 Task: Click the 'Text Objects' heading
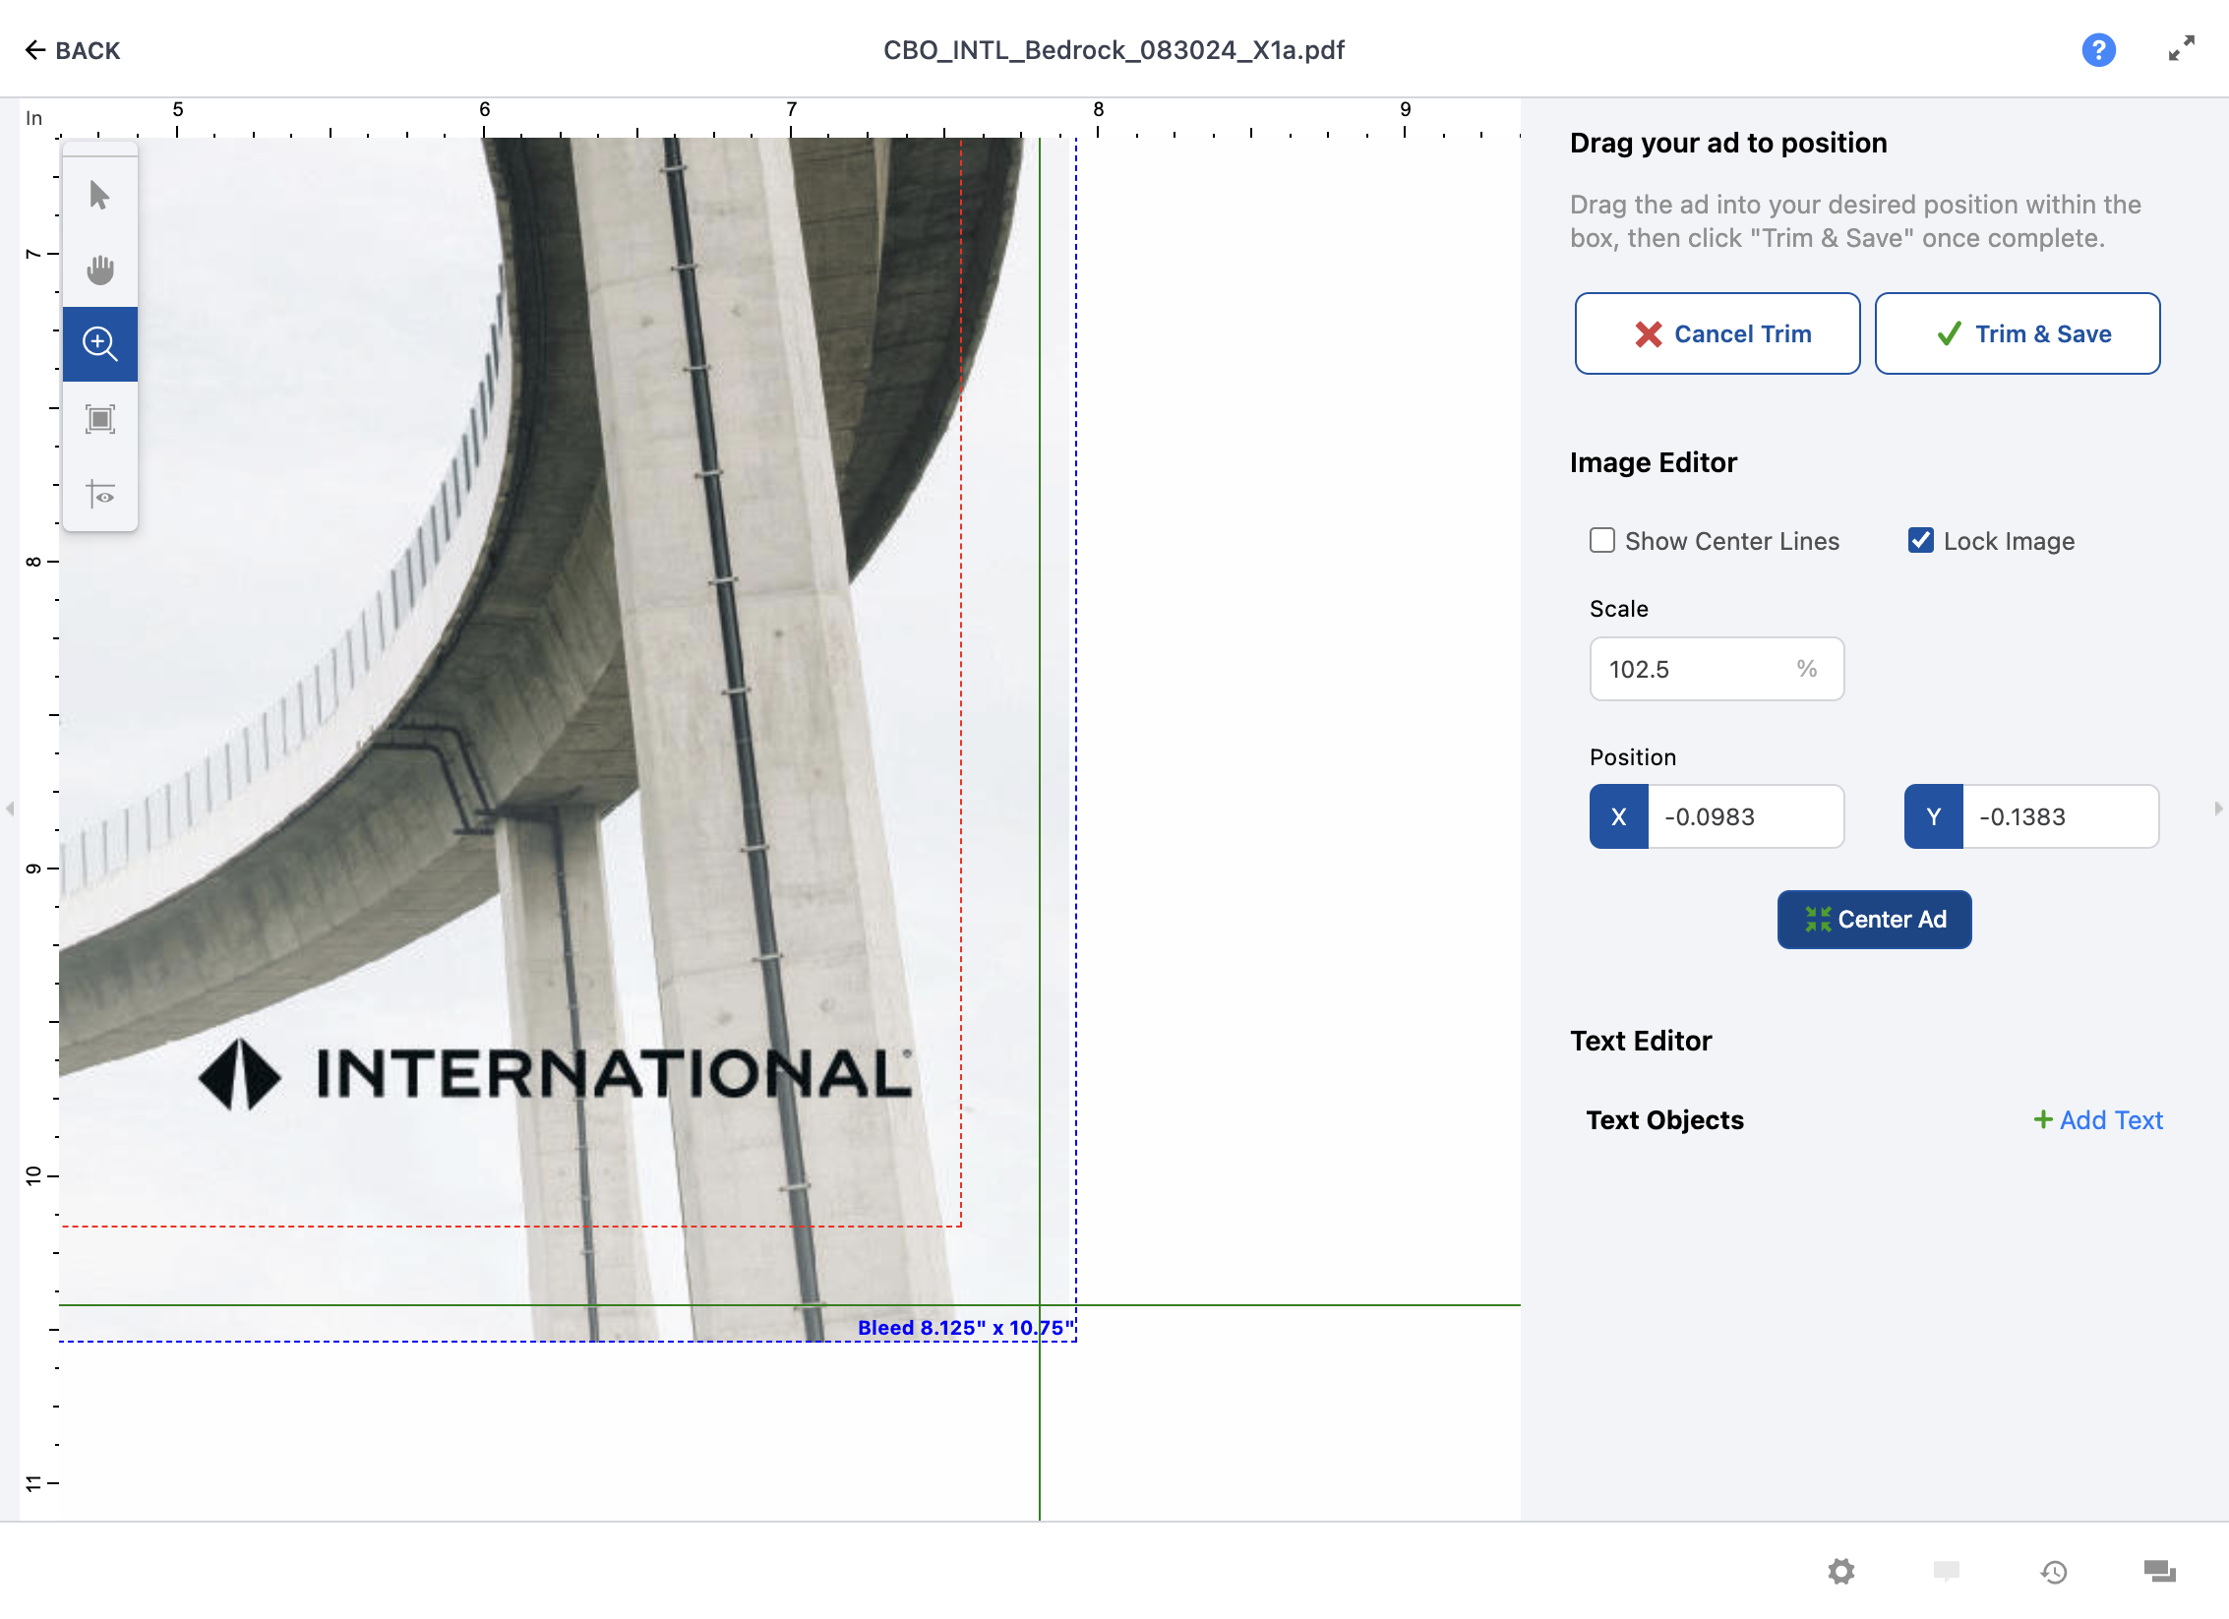(1664, 1119)
